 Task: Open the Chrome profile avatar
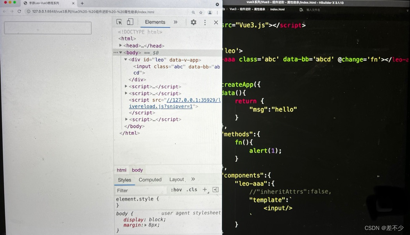click(210, 12)
